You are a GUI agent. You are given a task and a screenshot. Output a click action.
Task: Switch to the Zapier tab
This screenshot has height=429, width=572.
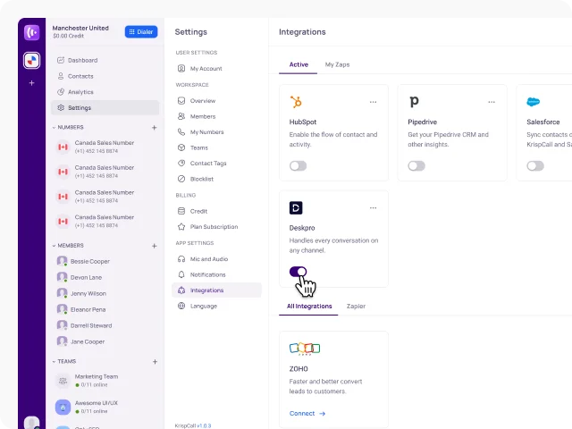pos(356,306)
